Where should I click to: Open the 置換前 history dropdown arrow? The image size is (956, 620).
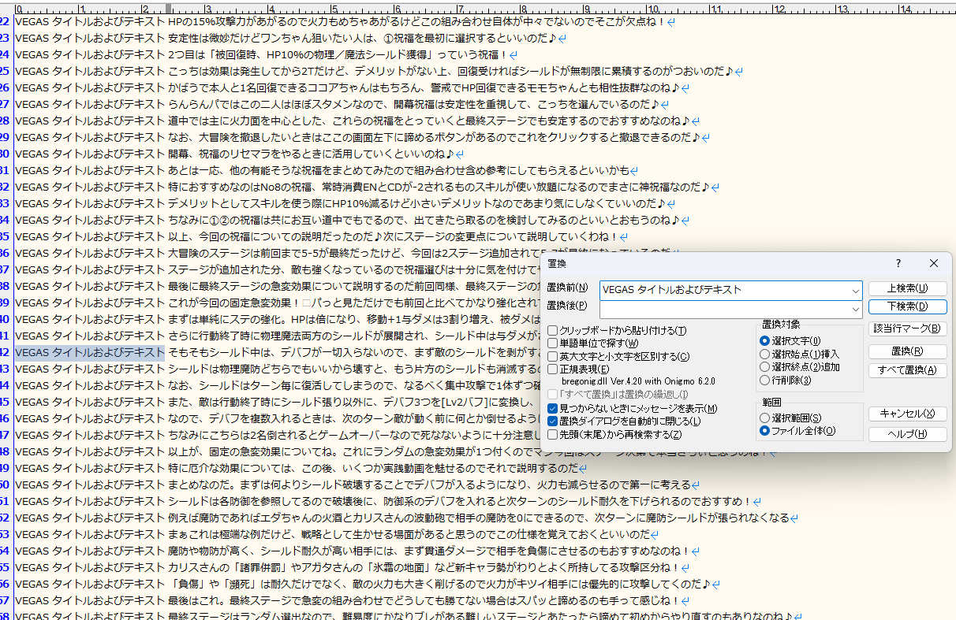point(856,290)
